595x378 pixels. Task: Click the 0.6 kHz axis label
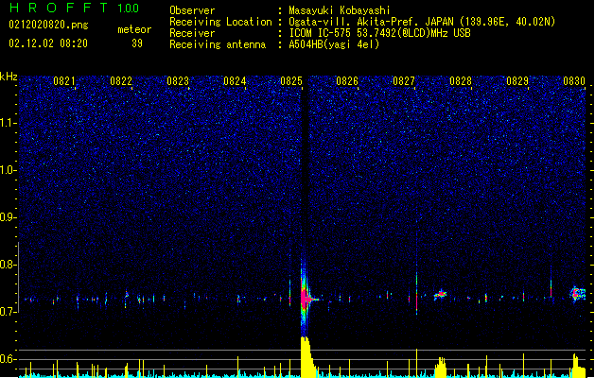click(9, 359)
